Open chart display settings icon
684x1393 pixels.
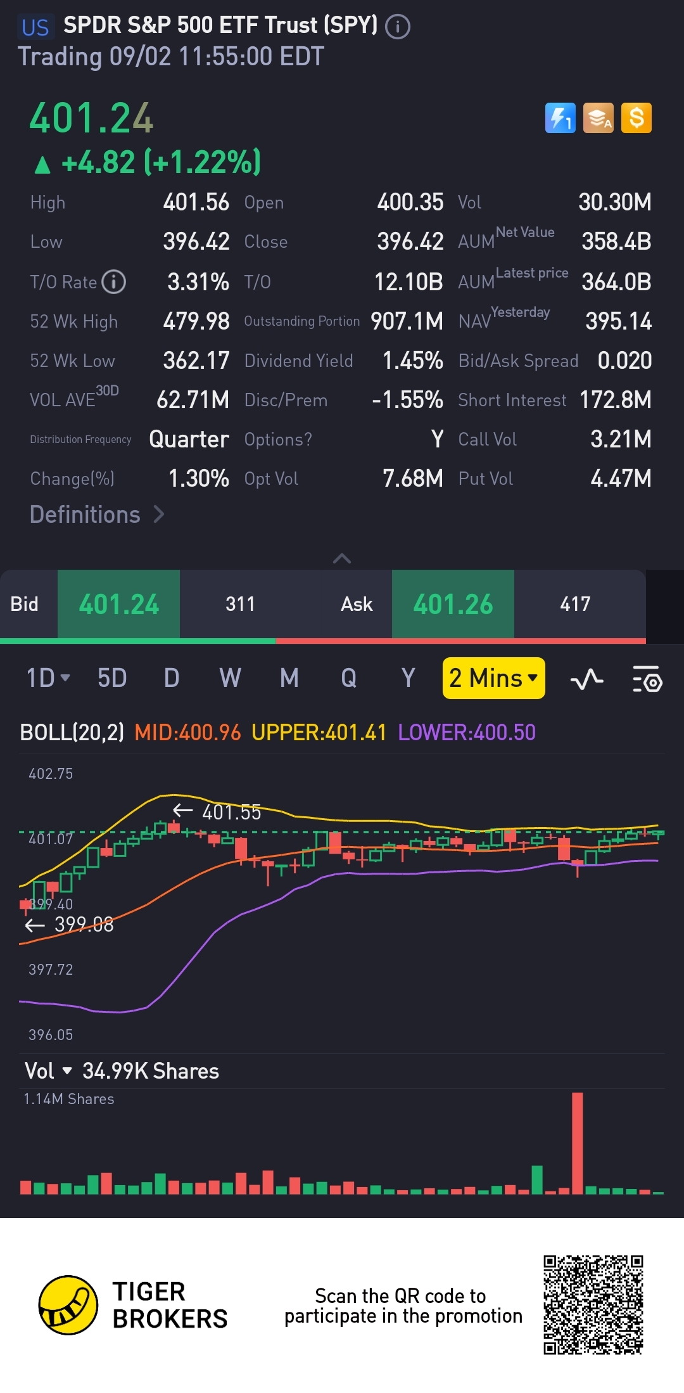pos(647,679)
